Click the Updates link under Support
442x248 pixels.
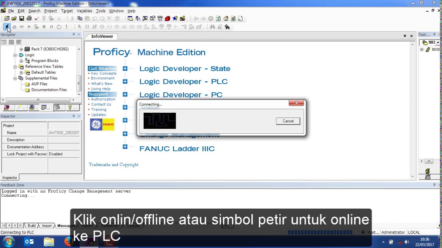[x=98, y=115]
